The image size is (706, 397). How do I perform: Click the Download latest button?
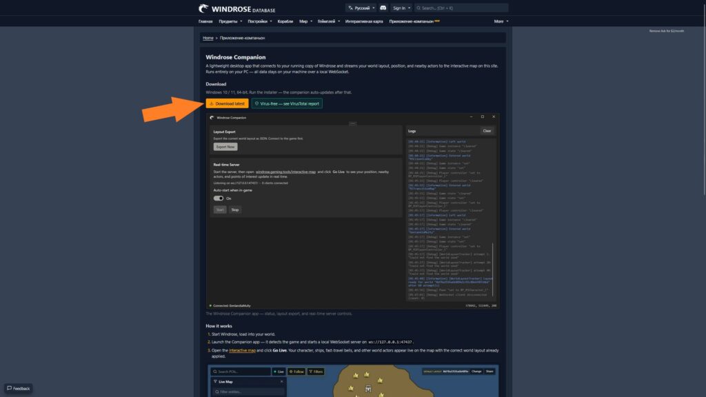point(227,103)
